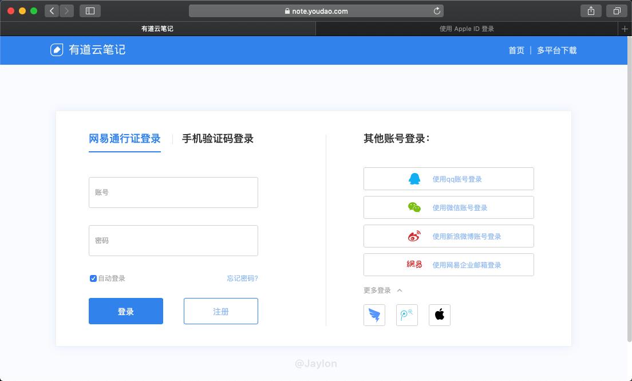632x381 pixels.
Task: Open the 多平台下载 download page link
Action: coord(557,50)
